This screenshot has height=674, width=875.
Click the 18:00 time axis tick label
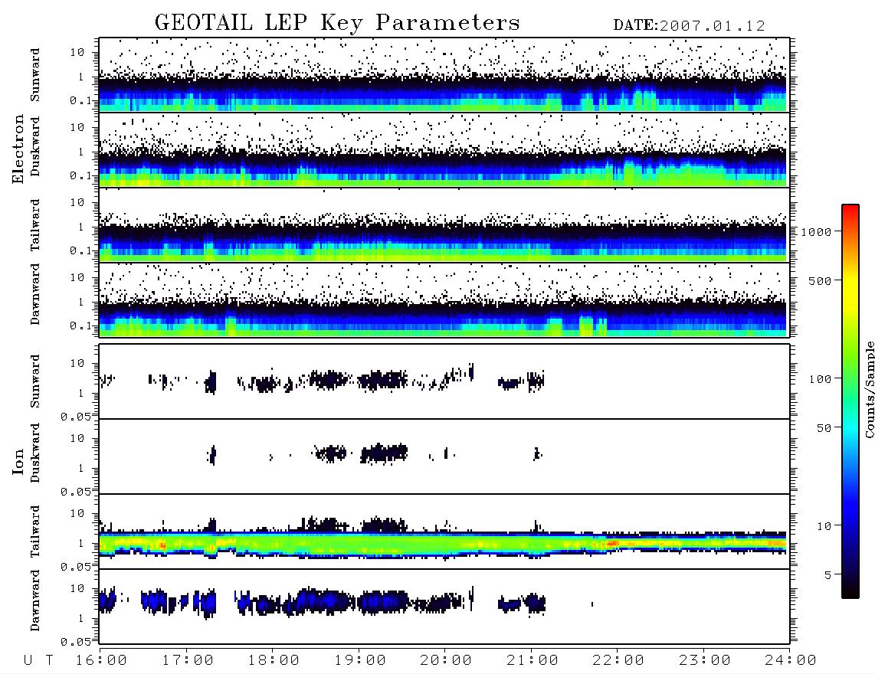[x=274, y=660]
